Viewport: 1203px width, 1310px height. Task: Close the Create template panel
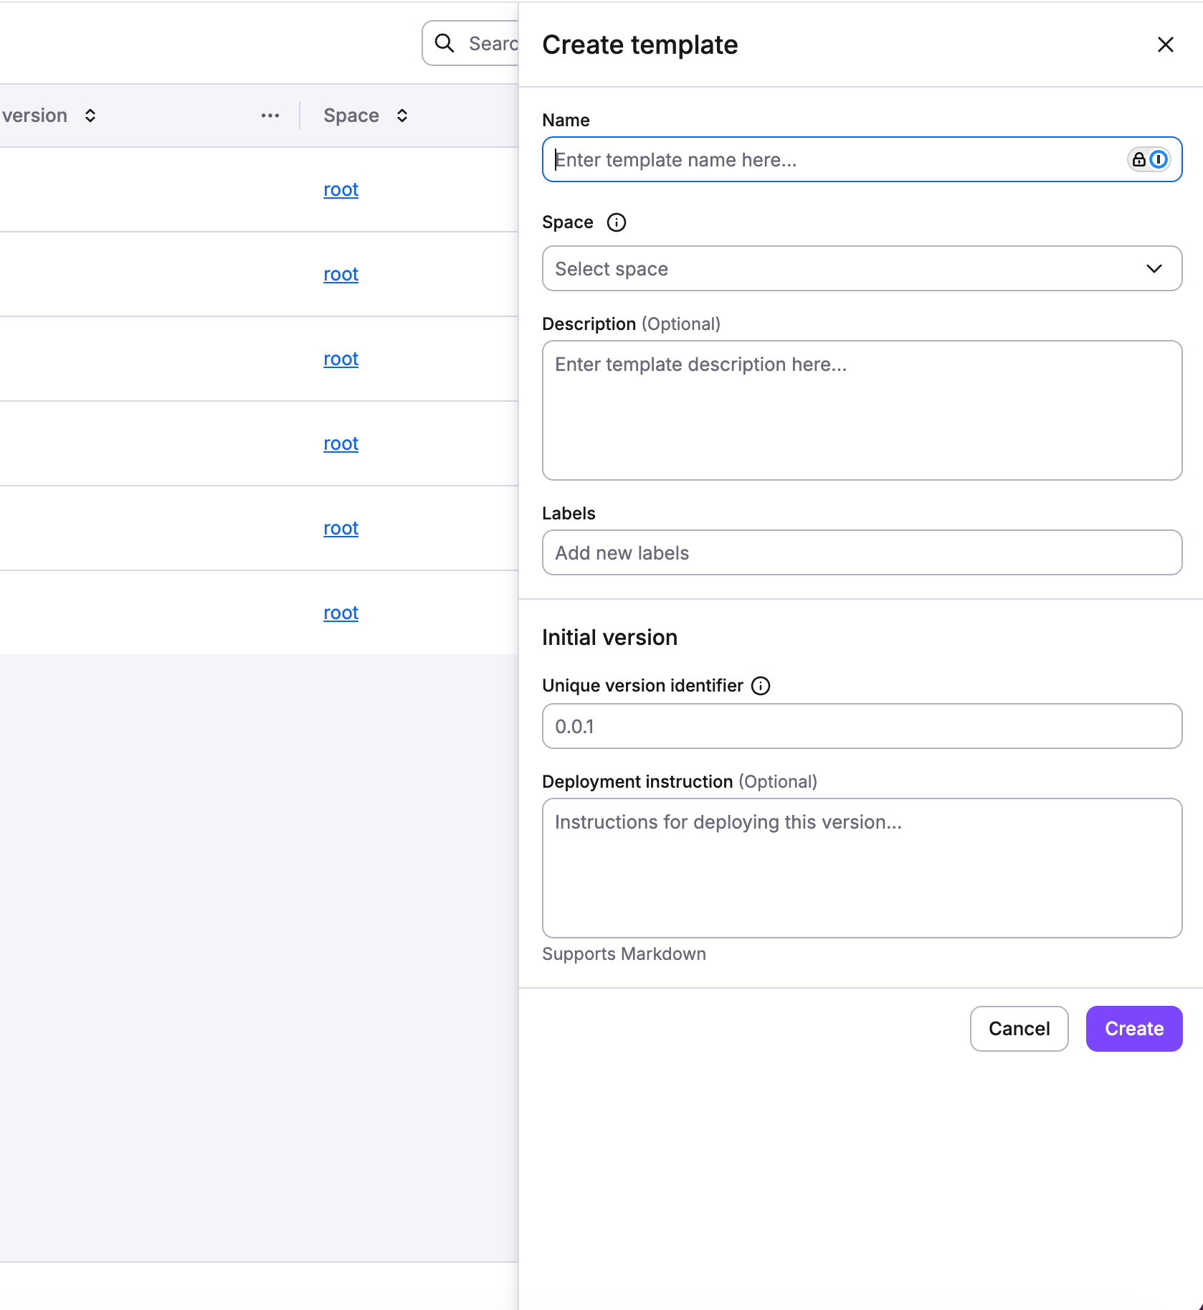tap(1165, 44)
